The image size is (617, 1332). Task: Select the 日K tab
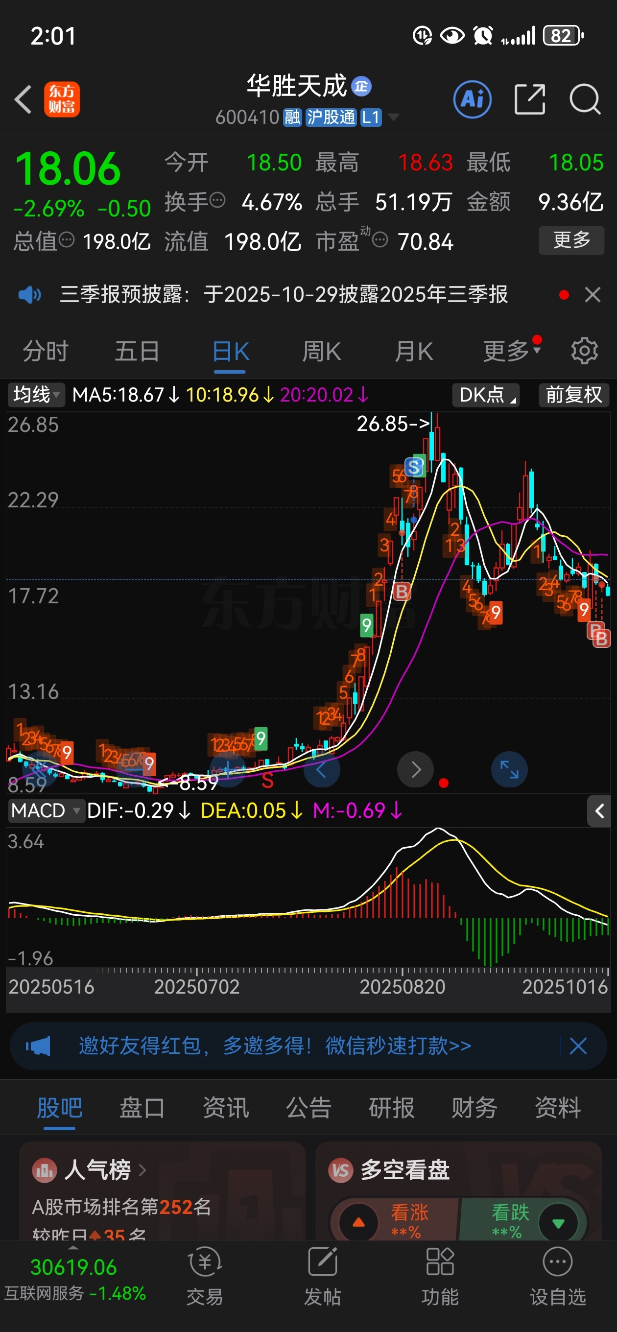click(230, 352)
